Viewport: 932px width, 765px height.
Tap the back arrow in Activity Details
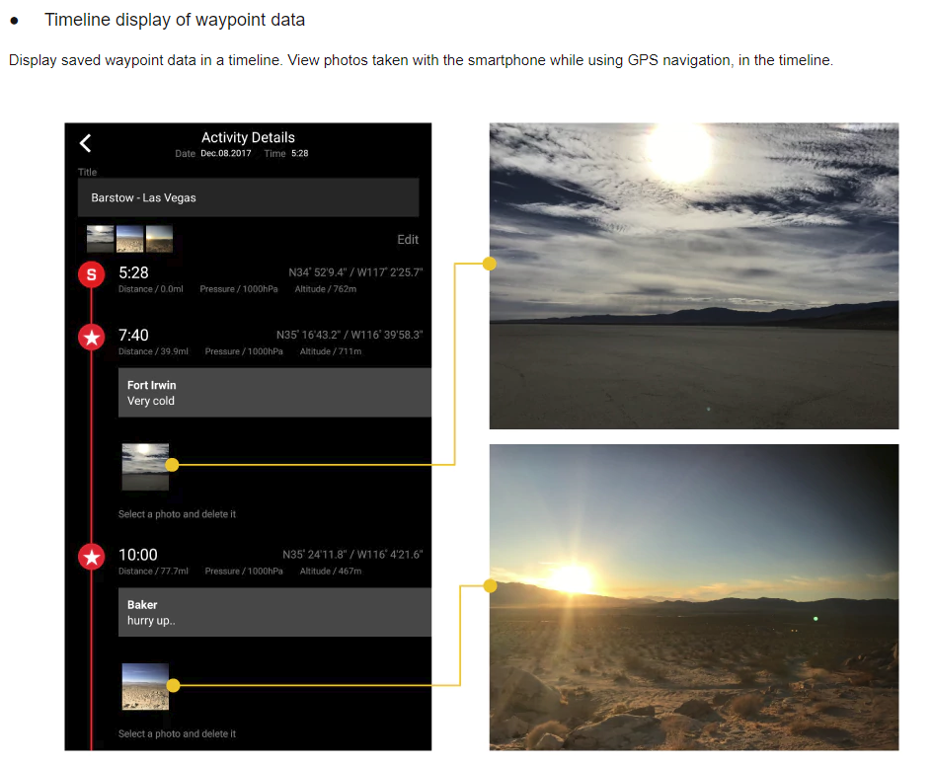coord(86,143)
